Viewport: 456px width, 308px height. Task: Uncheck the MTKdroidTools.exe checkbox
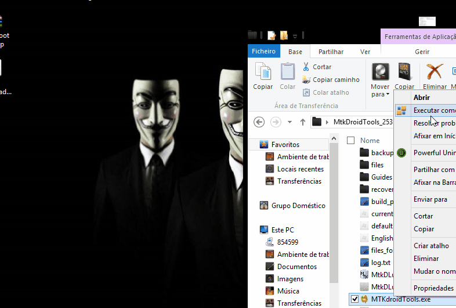coord(355,299)
